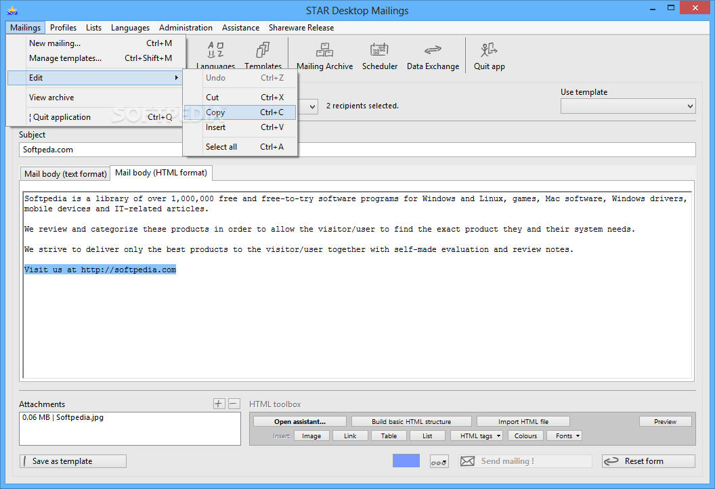The width and height of the screenshot is (715, 489).
Task: Remove attachment with the minus icon
Action: point(234,404)
